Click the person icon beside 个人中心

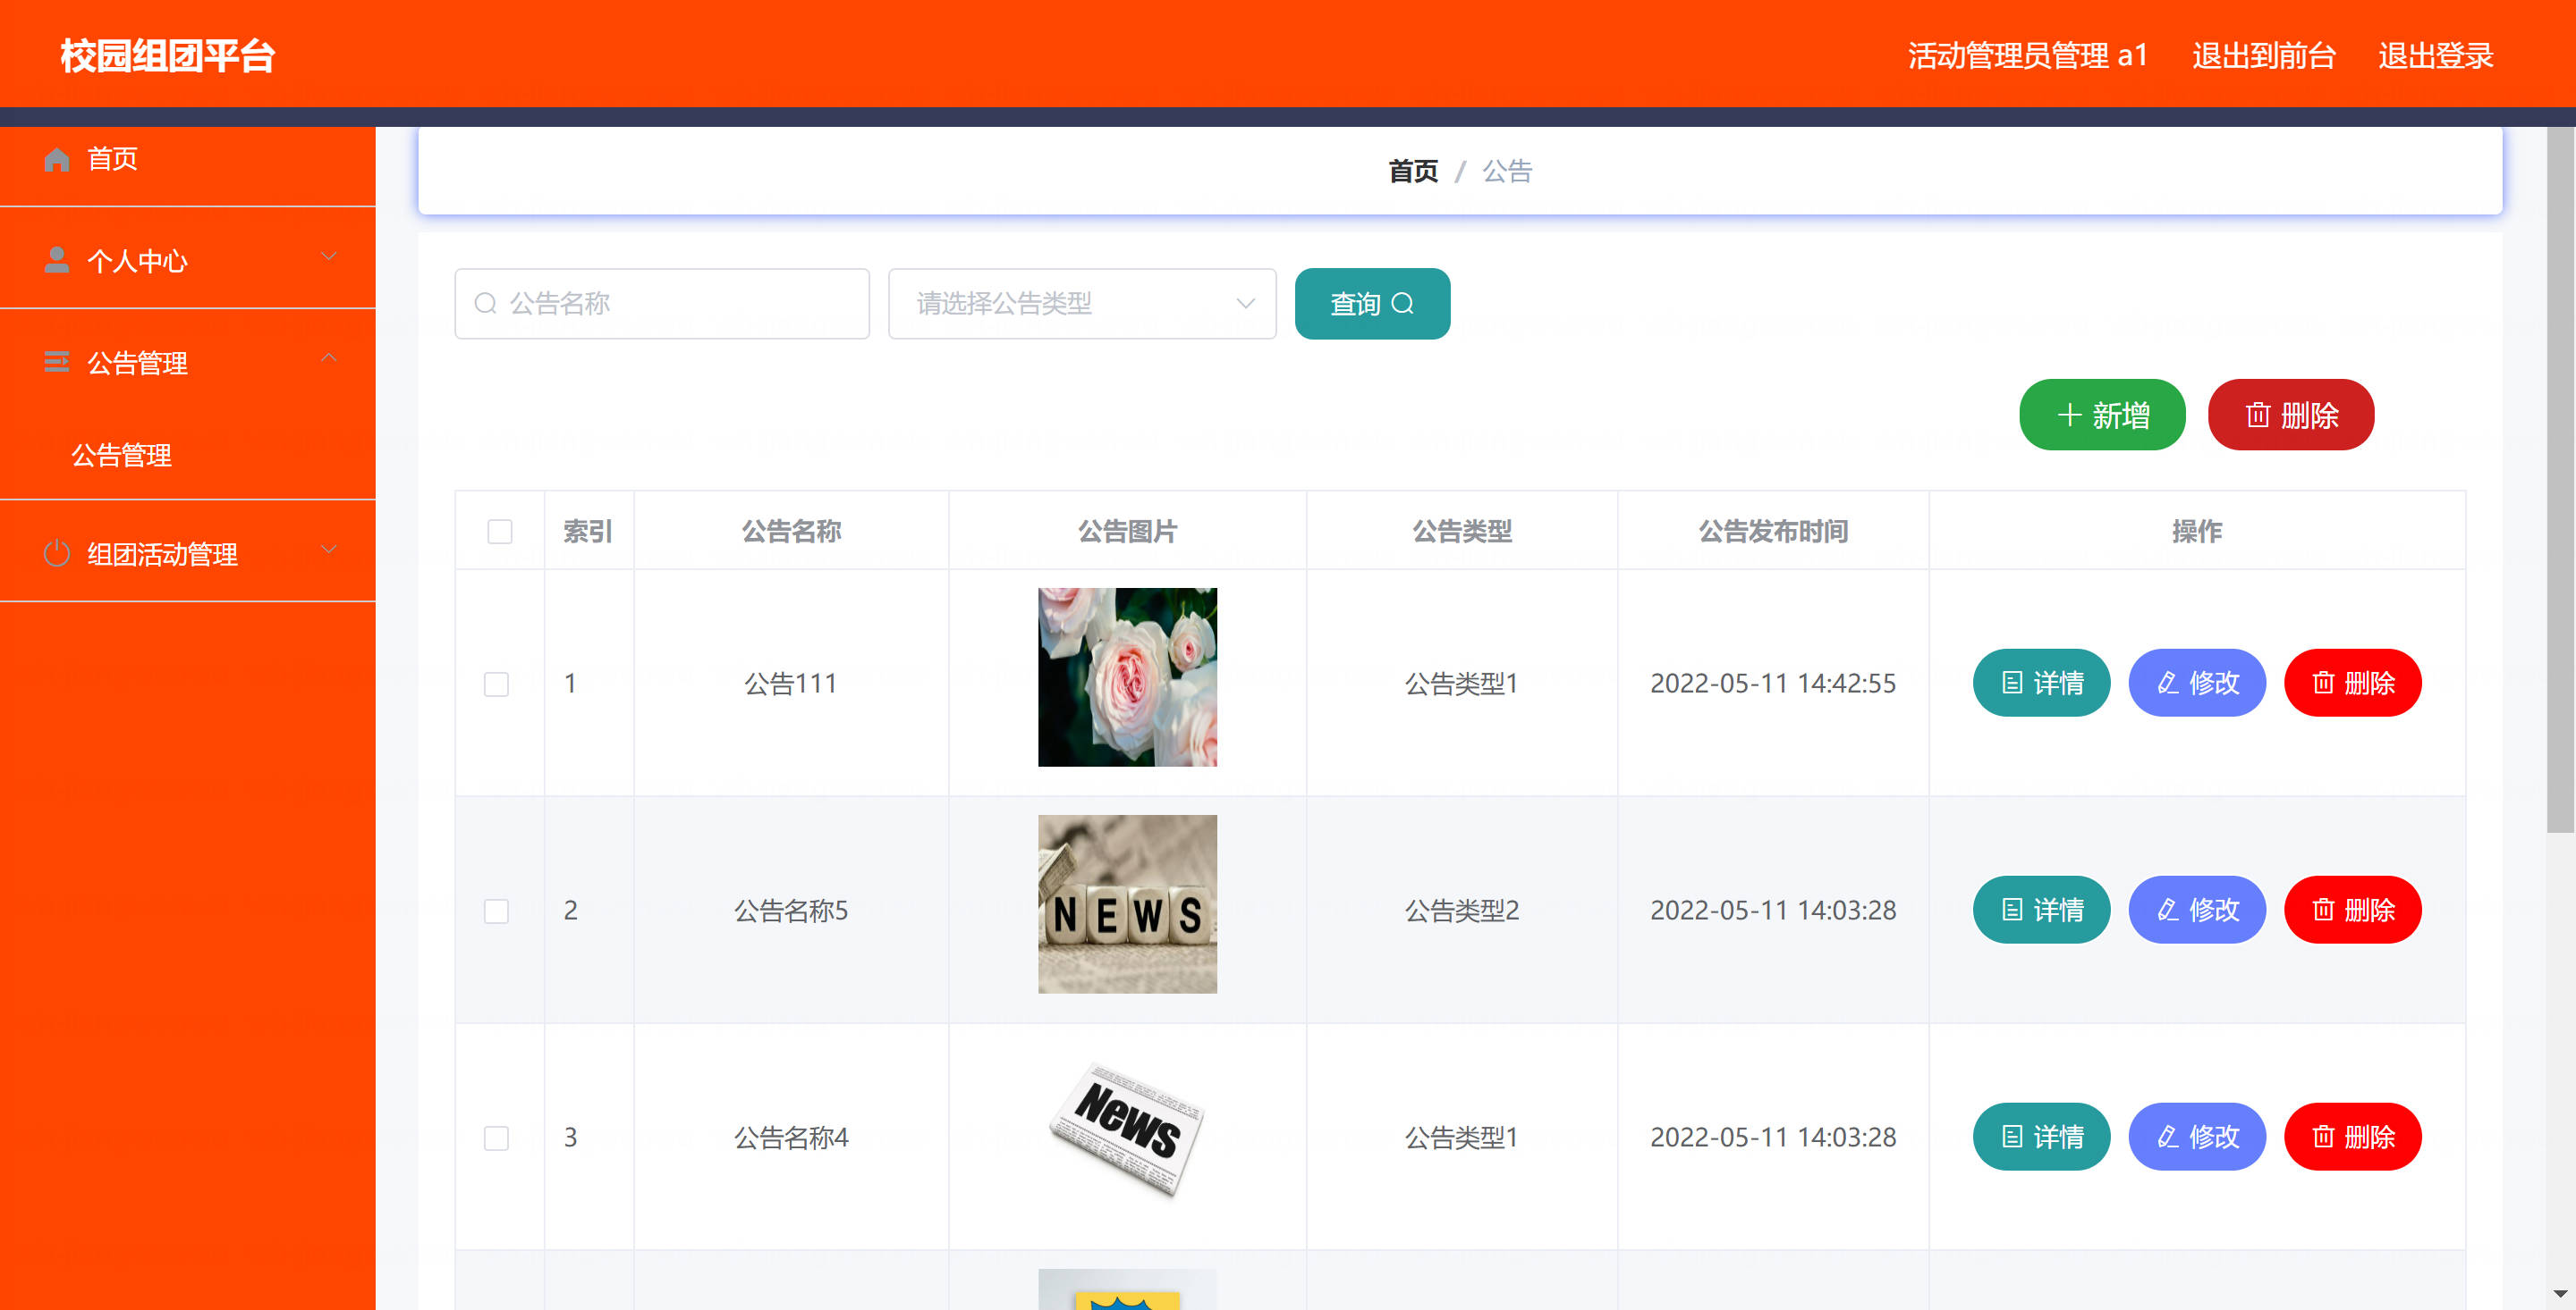pyautogui.click(x=57, y=260)
